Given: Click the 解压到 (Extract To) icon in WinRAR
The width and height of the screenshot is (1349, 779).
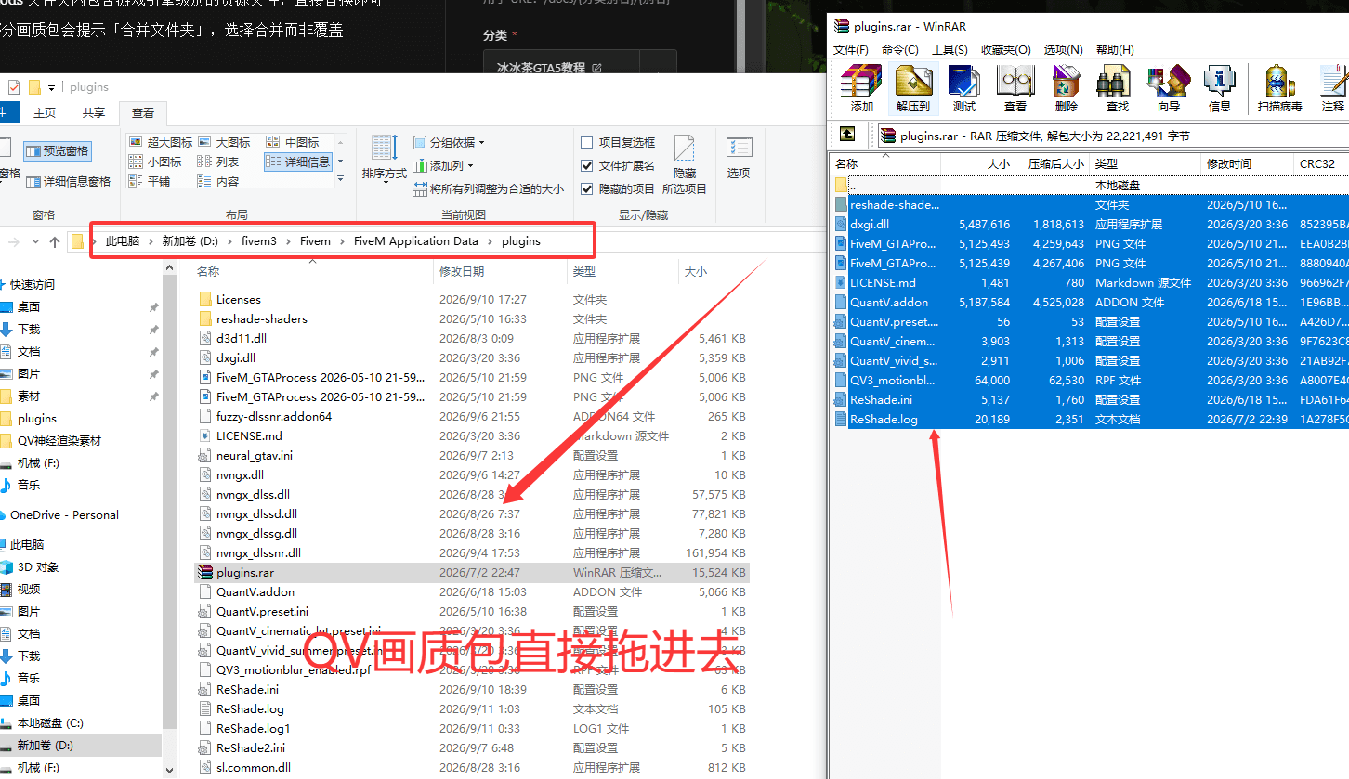Looking at the screenshot, I should pyautogui.click(x=913, y=89).
